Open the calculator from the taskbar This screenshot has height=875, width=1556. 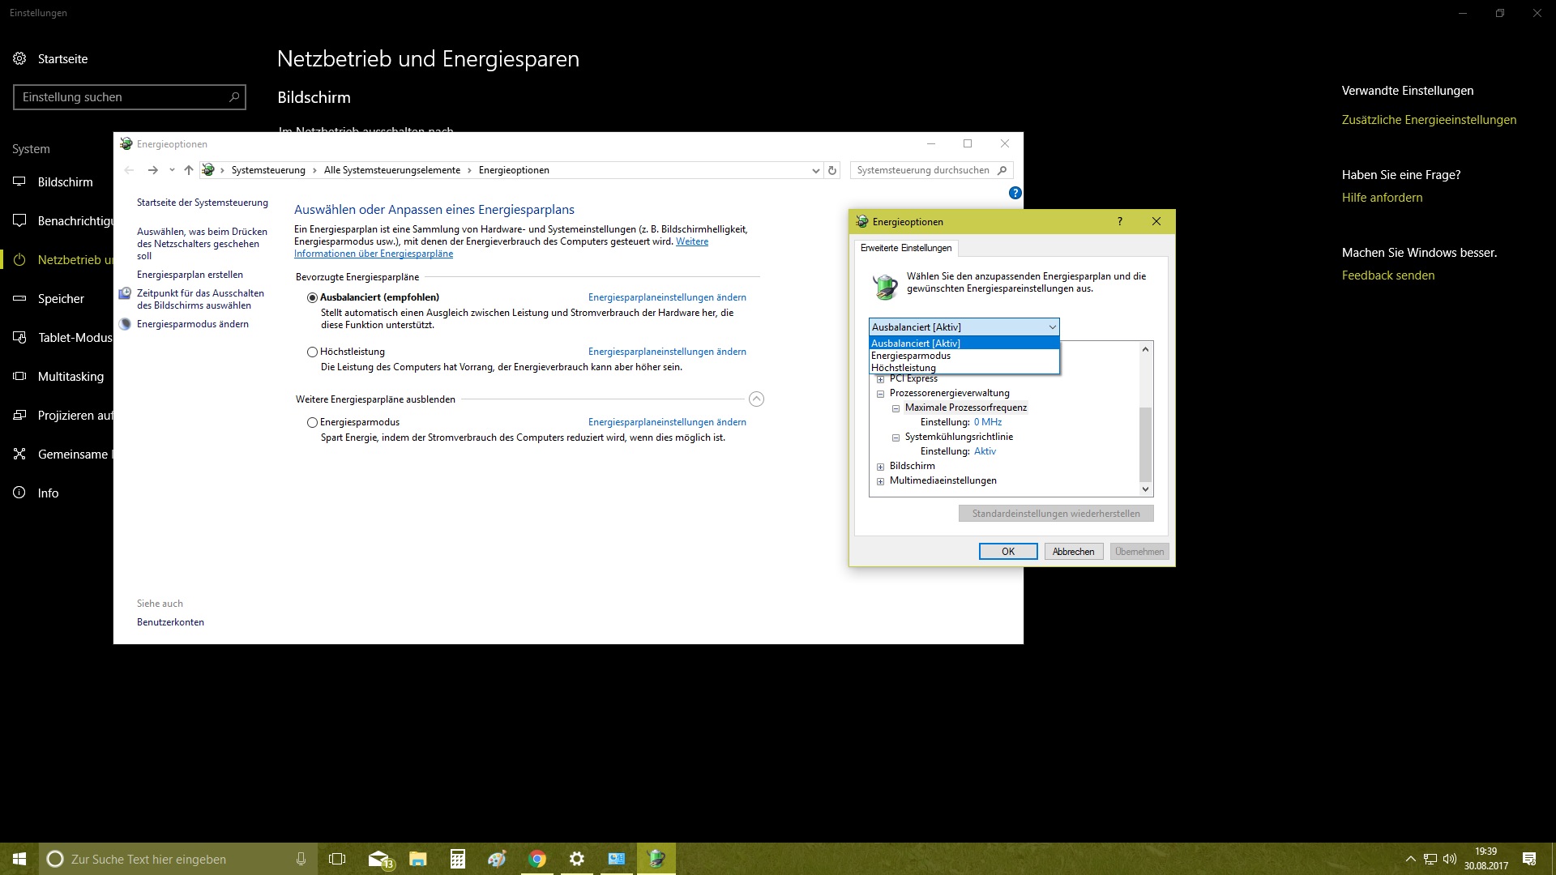click(458, 859)
